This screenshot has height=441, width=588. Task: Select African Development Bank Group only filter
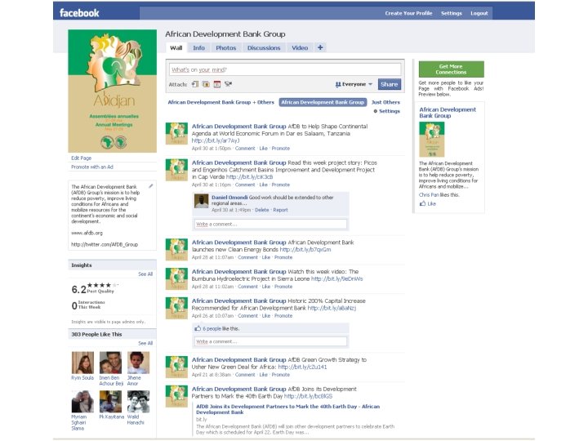coord(323,102)
